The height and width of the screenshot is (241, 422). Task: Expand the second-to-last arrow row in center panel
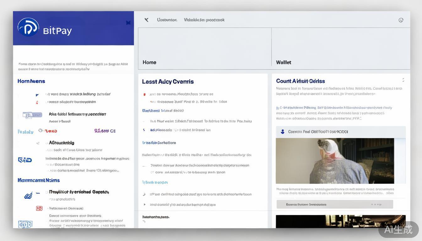pyautogui.click(x=144, y=195)
